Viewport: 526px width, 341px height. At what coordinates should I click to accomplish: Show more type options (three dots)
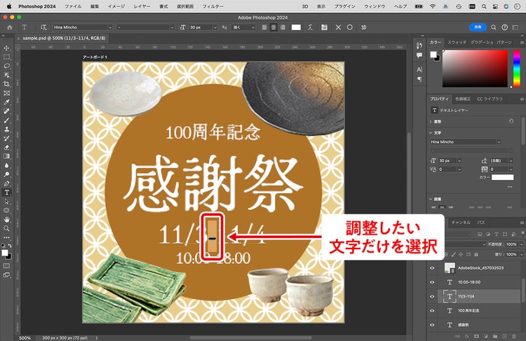pos(510,186)
